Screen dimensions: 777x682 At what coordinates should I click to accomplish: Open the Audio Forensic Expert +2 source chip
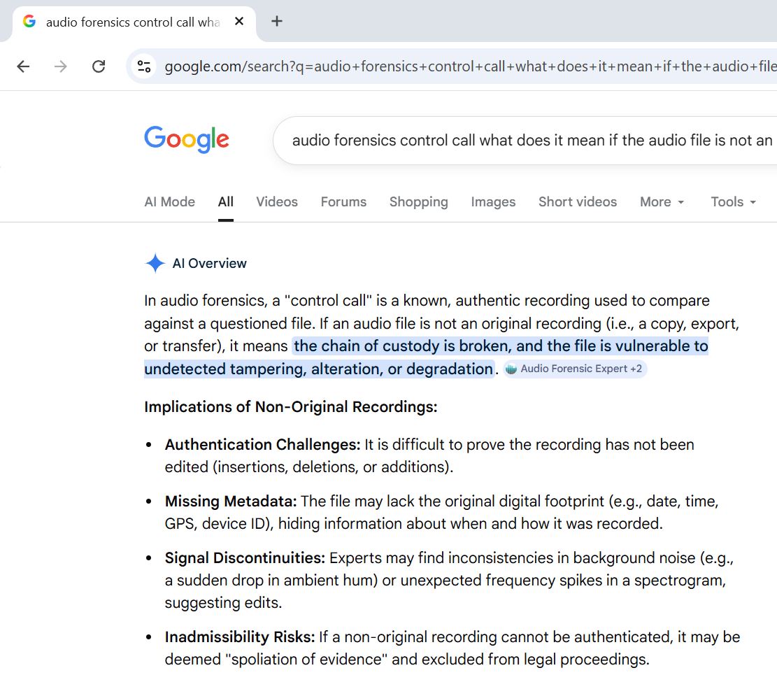(575, 369)
